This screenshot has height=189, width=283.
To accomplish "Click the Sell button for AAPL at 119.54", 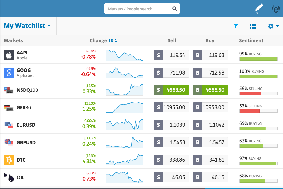I will 171,55.
